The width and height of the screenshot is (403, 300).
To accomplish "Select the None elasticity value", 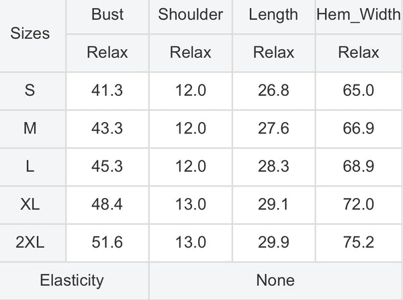I will [x=275, y=281].
